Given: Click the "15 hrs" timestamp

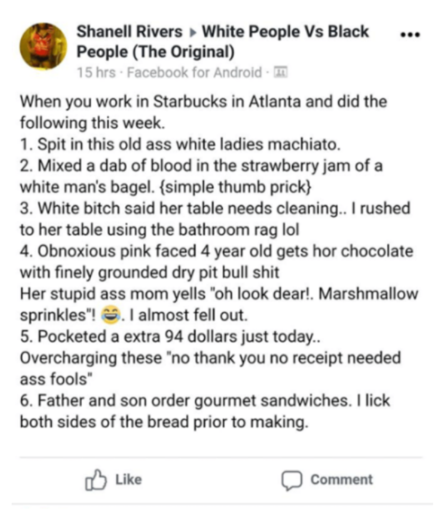Looking at the screenshot, I should tap(96, 72).
